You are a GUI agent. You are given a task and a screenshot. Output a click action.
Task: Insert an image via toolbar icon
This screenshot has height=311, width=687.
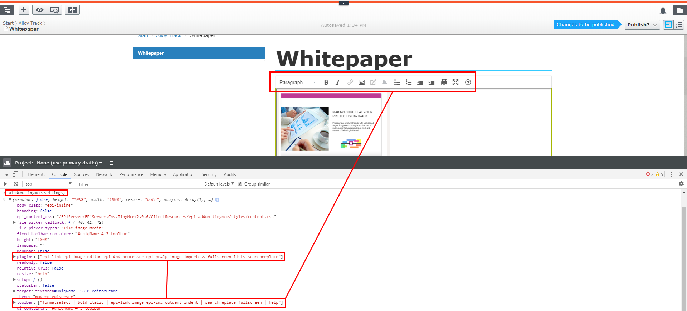362,82
